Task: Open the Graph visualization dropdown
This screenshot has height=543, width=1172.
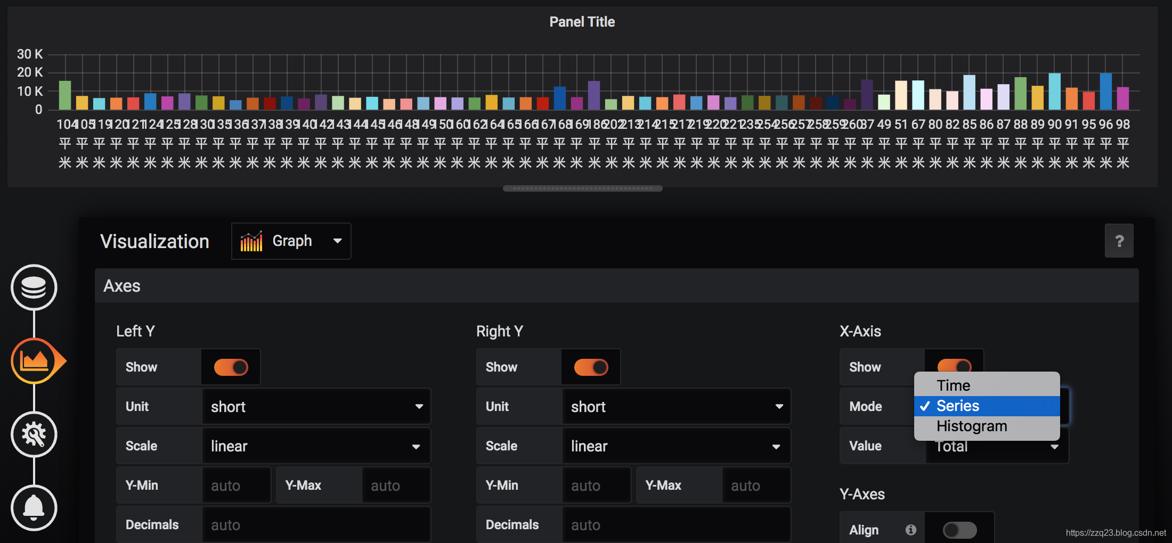Action: tap(291, 241)
